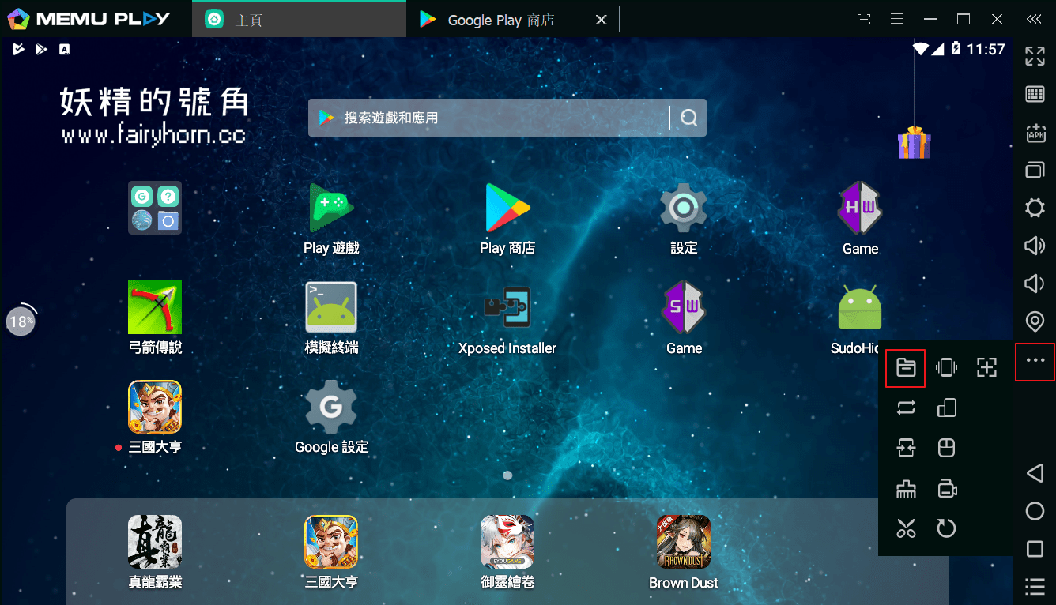This screenshot has width=1056, height=605.
Task: Click the import/export arrows icon
Action: pyautogui.click(x=906, y=449)
